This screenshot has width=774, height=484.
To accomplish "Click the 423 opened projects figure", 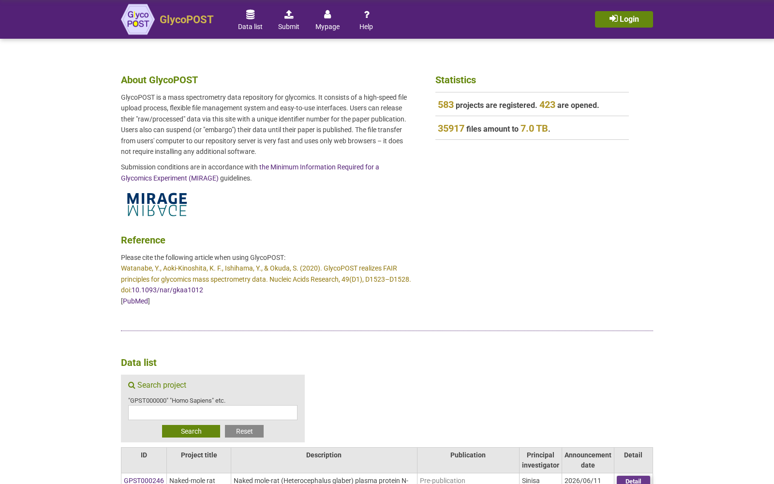I will tap(547, 105).
